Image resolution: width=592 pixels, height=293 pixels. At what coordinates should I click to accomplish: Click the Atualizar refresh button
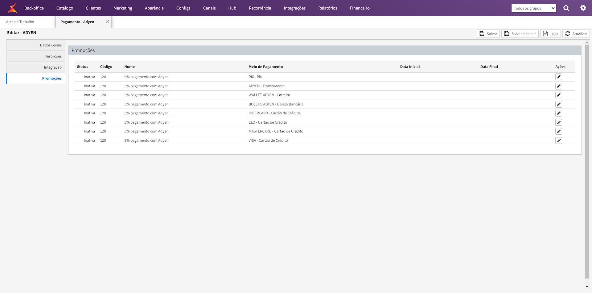click(x=576, y=34)
